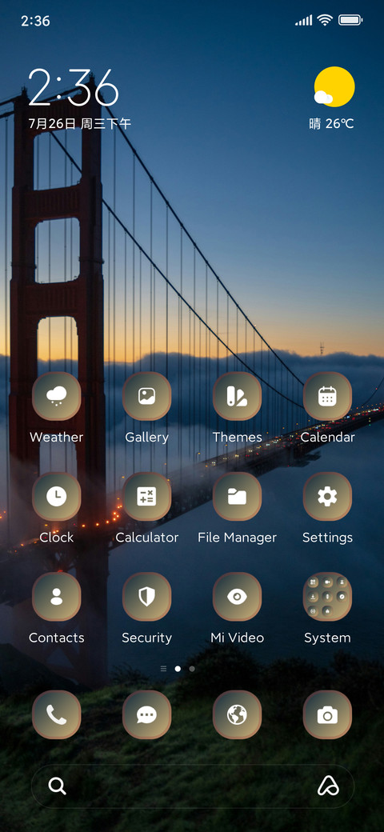
Task: Tap the Security label text
Action: pos(147,638)
